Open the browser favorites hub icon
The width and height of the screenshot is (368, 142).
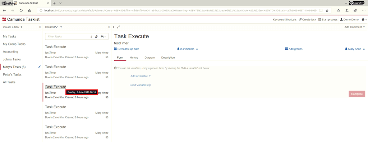point(339,10)
